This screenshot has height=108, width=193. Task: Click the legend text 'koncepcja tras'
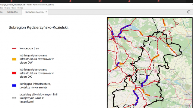[x=29, y=48]
